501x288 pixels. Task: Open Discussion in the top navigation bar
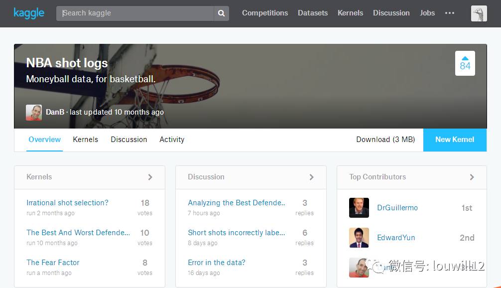pyautogui.click(x=391, y=13)
